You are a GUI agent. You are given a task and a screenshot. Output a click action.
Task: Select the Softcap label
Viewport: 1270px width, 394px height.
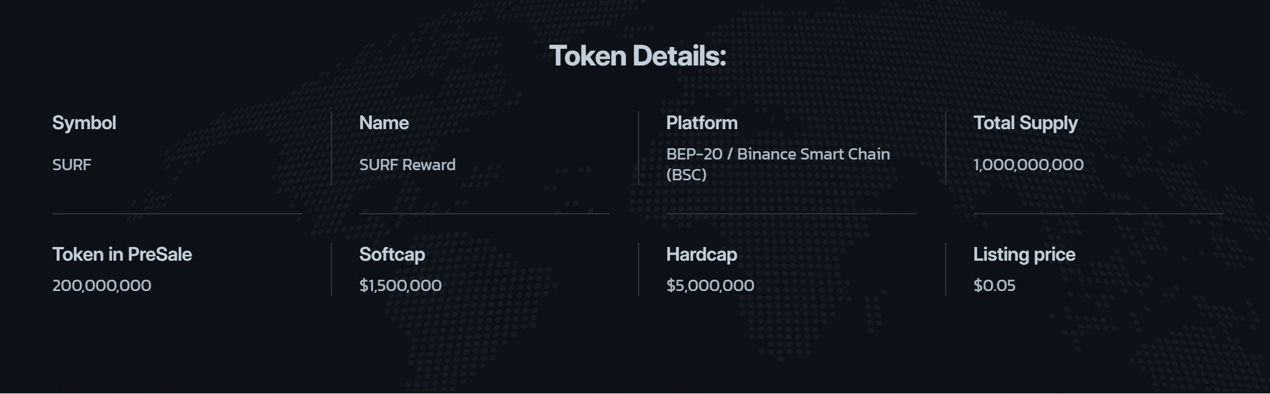[392, 255]
